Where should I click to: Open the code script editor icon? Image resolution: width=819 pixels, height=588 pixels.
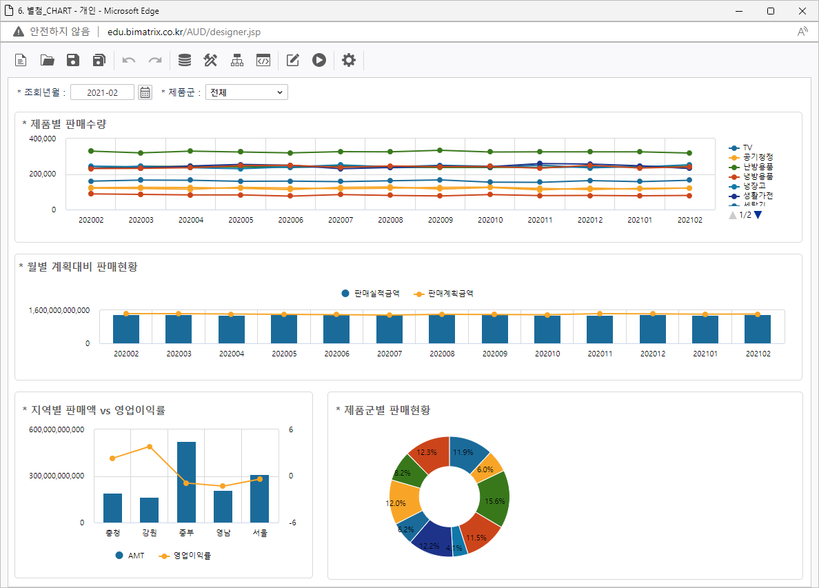tap(263, 61)
